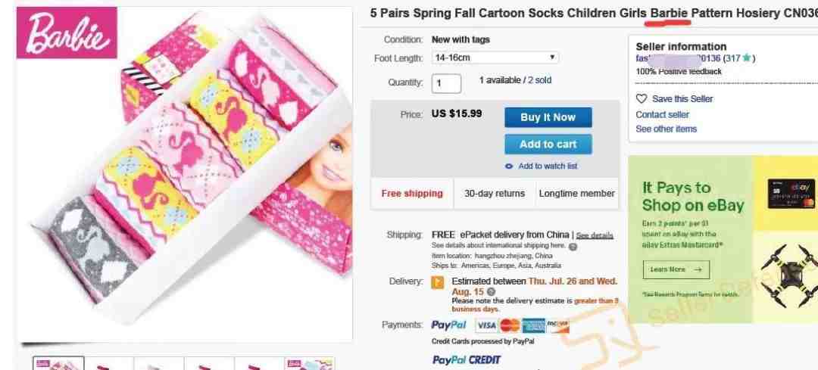The width and height of the screenshot is (818, 370).
Task: Open the 2 sold link
Action: point(539,80)
